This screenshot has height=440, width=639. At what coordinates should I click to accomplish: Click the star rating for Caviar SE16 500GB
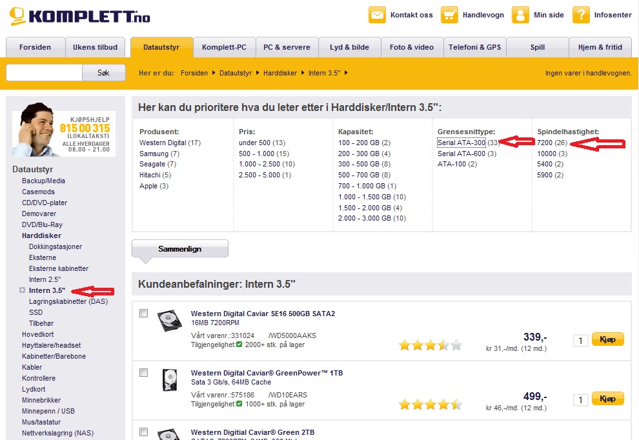[x=431, y=345]
